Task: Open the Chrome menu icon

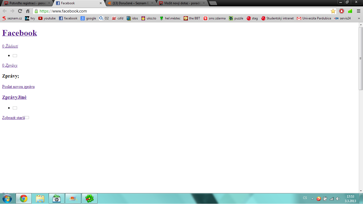Action: (358, 11)
